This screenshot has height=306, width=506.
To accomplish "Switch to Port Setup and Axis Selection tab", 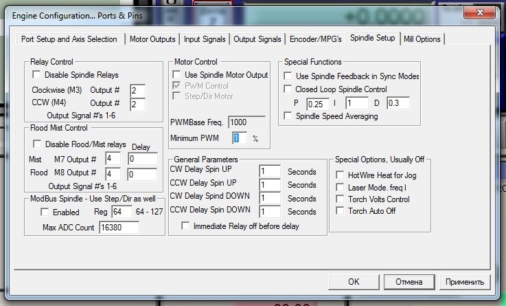I will pyautogui.click(x=69, y=39).
